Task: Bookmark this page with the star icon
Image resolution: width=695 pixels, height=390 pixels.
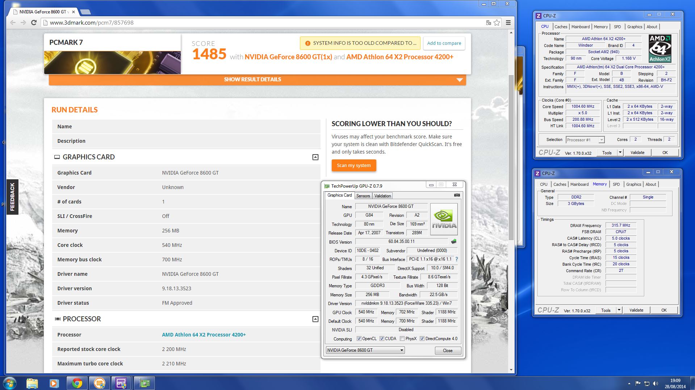Action: [497, 22]
